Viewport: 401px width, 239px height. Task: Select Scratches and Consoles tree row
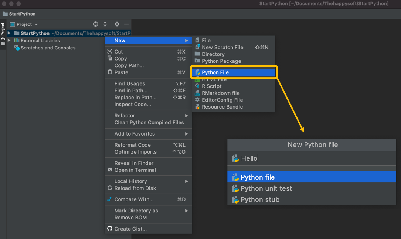pyautogui.click(x=68, y=48)
